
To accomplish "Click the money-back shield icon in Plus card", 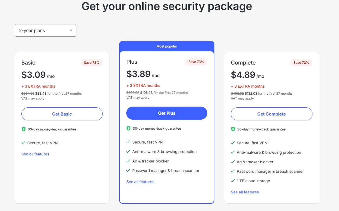I will pyautogui.click(x=128, y=128).
